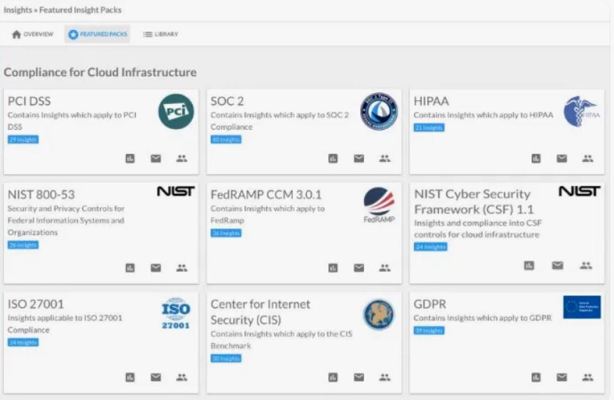The width and height of the screenshot is (614, 400).
Task: Open the PCI DSS pack title
Action: tap(29, 101)
